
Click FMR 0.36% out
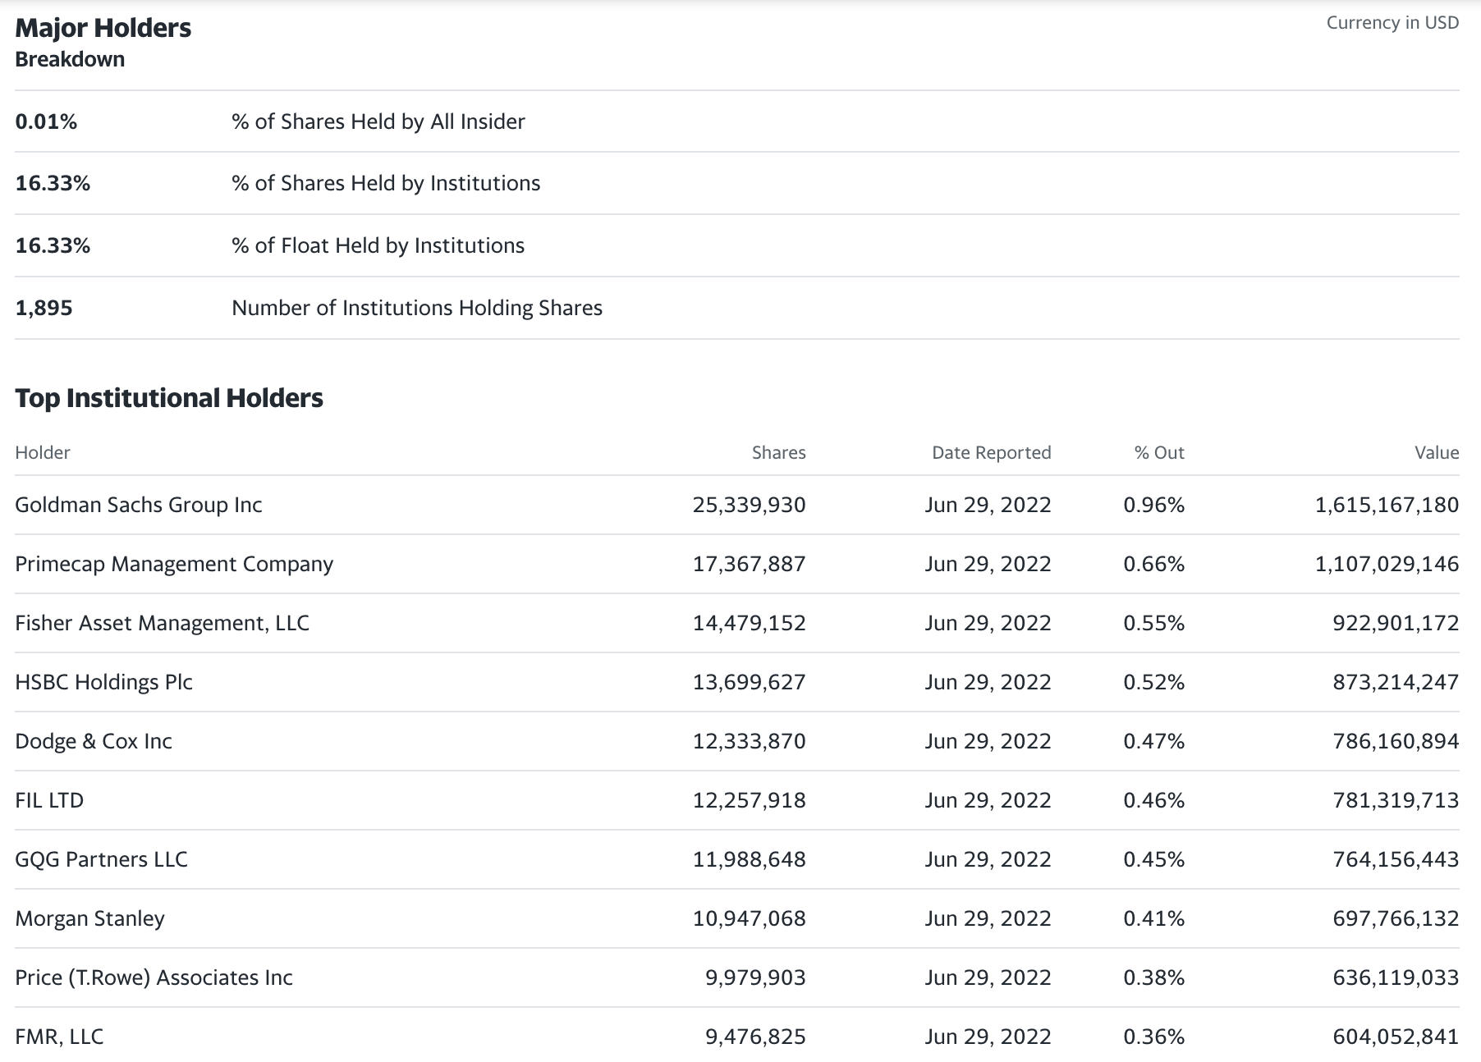pos(1154,1037)
